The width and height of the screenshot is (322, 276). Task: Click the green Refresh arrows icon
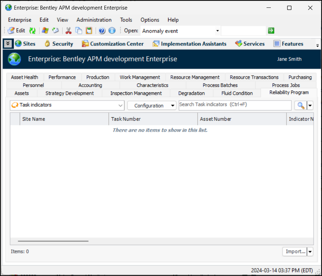pyautogui.click(x=32, y=31)
